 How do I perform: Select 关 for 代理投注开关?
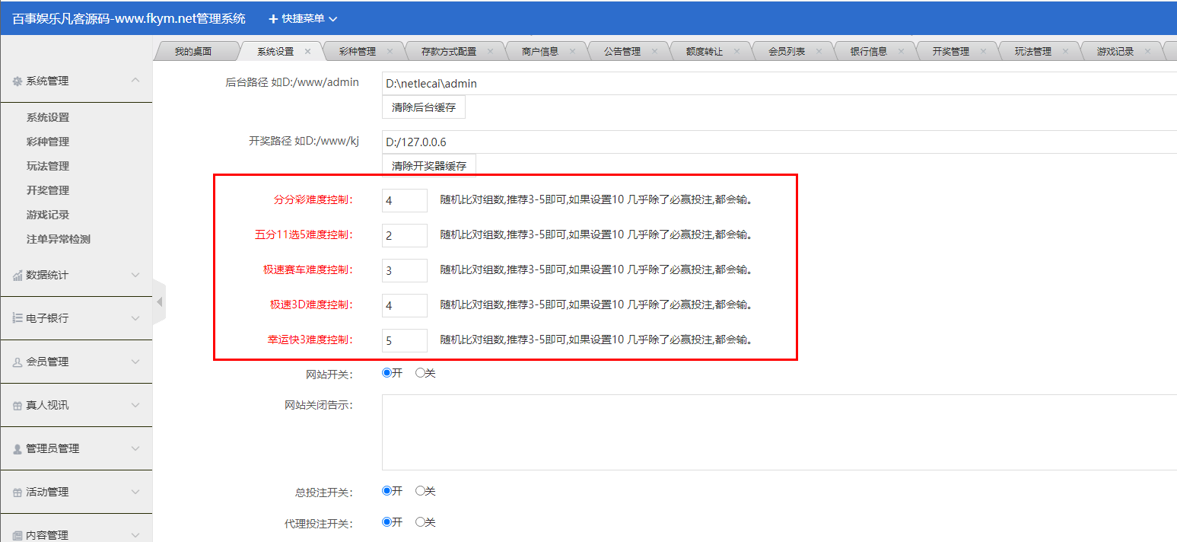point(420,522)
